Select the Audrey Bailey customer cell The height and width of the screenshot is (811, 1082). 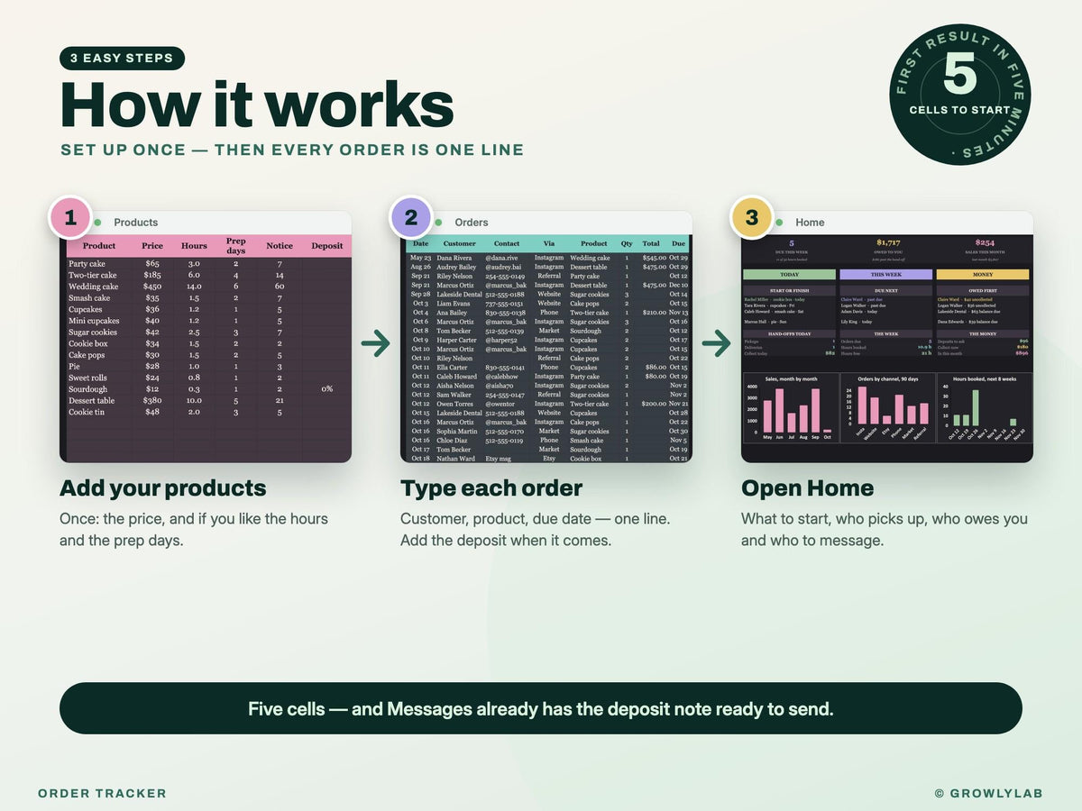coord(455,267)
